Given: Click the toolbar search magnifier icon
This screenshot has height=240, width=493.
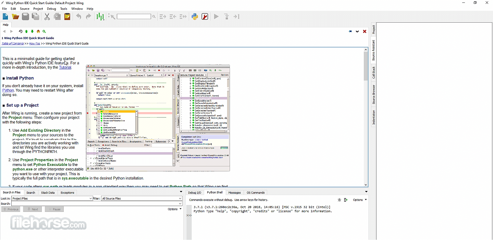Looking at the screenshot, I should click(154, 16).
